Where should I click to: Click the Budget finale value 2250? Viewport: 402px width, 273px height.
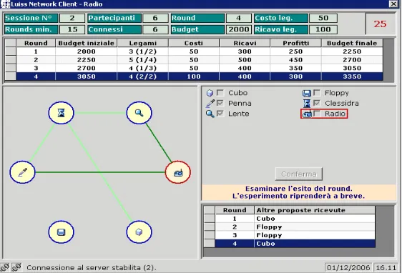click(x=352, y=51)
